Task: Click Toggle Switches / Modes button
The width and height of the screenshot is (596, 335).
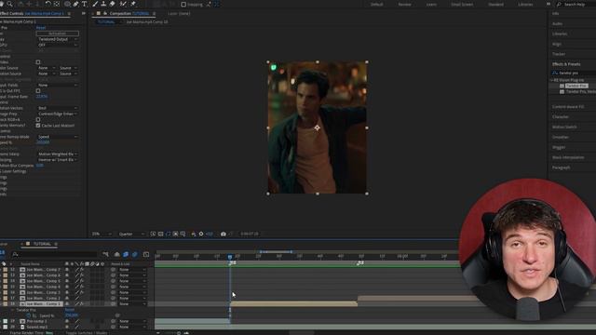Action: coord(87,333)
